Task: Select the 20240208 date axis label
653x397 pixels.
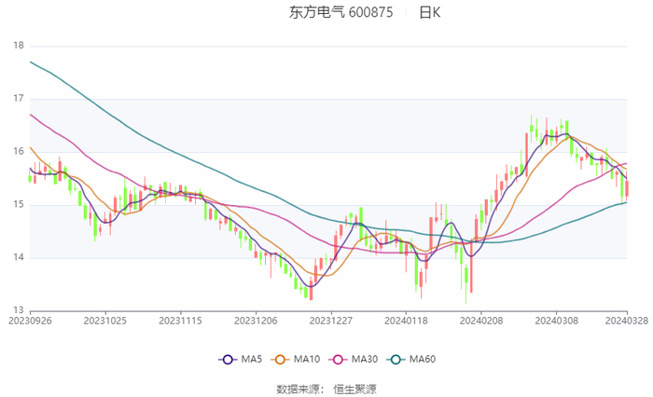Action: (x=481, y=320)
